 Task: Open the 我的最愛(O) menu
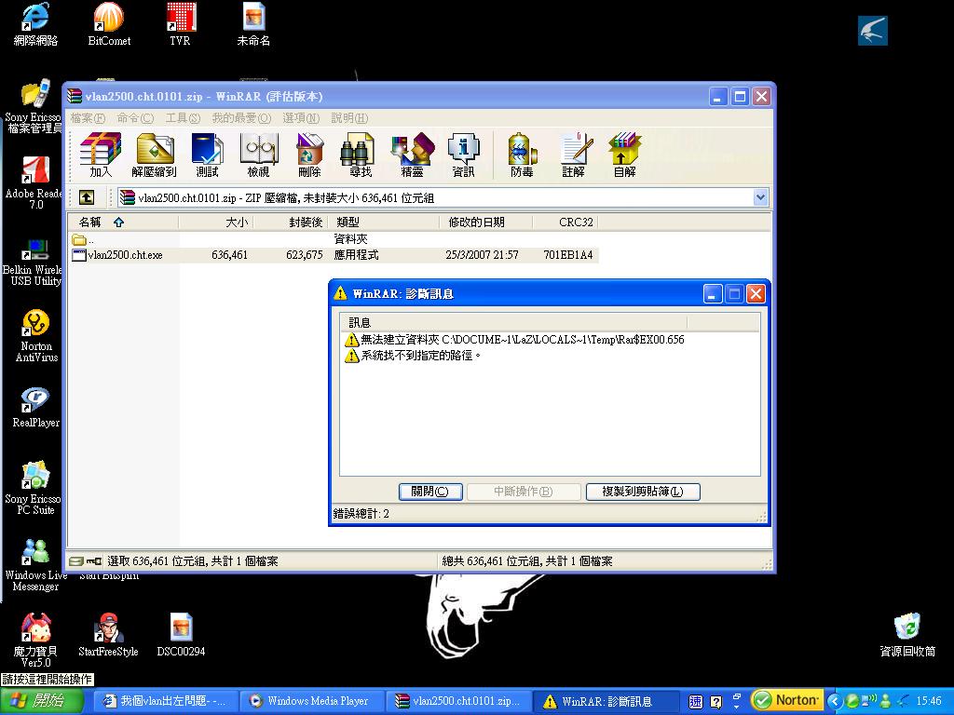[x=241, y=118]
